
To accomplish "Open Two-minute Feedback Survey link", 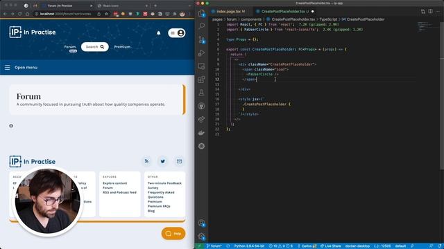I will tap(164, 185).
